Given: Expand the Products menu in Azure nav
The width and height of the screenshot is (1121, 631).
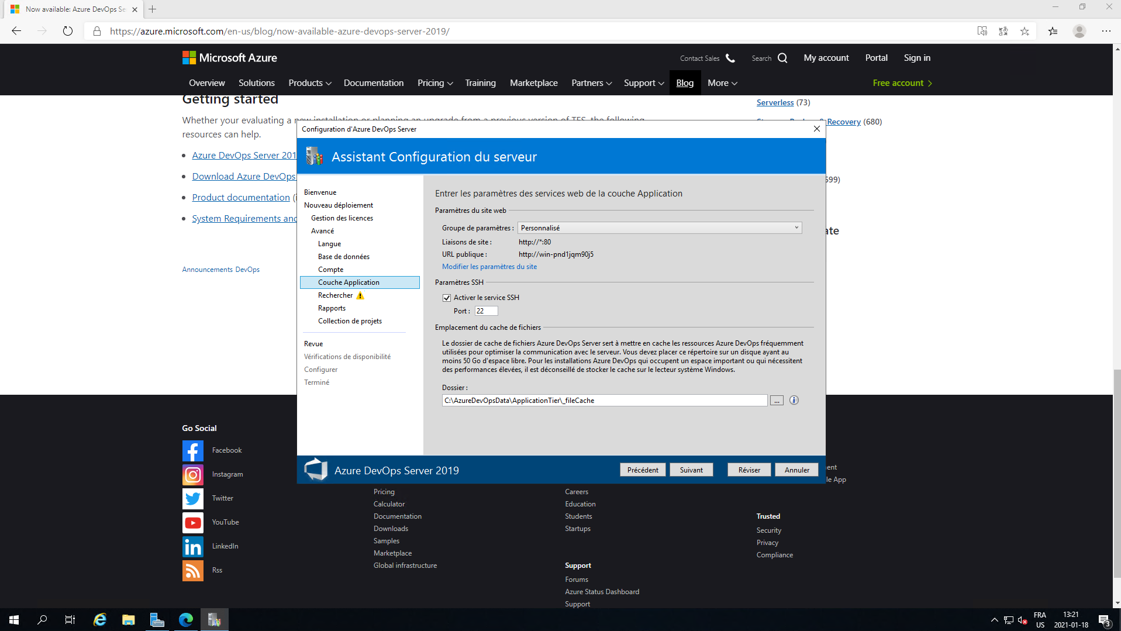Looking at the screenshot, I should tap(309, 83).
